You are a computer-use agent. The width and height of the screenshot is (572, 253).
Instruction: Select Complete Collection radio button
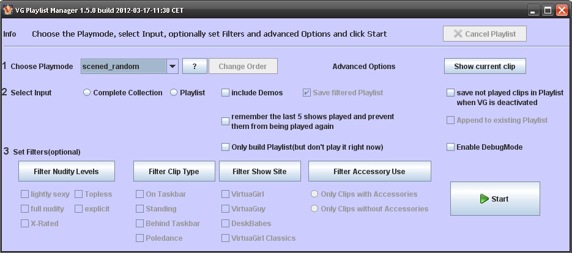[87, 93]
